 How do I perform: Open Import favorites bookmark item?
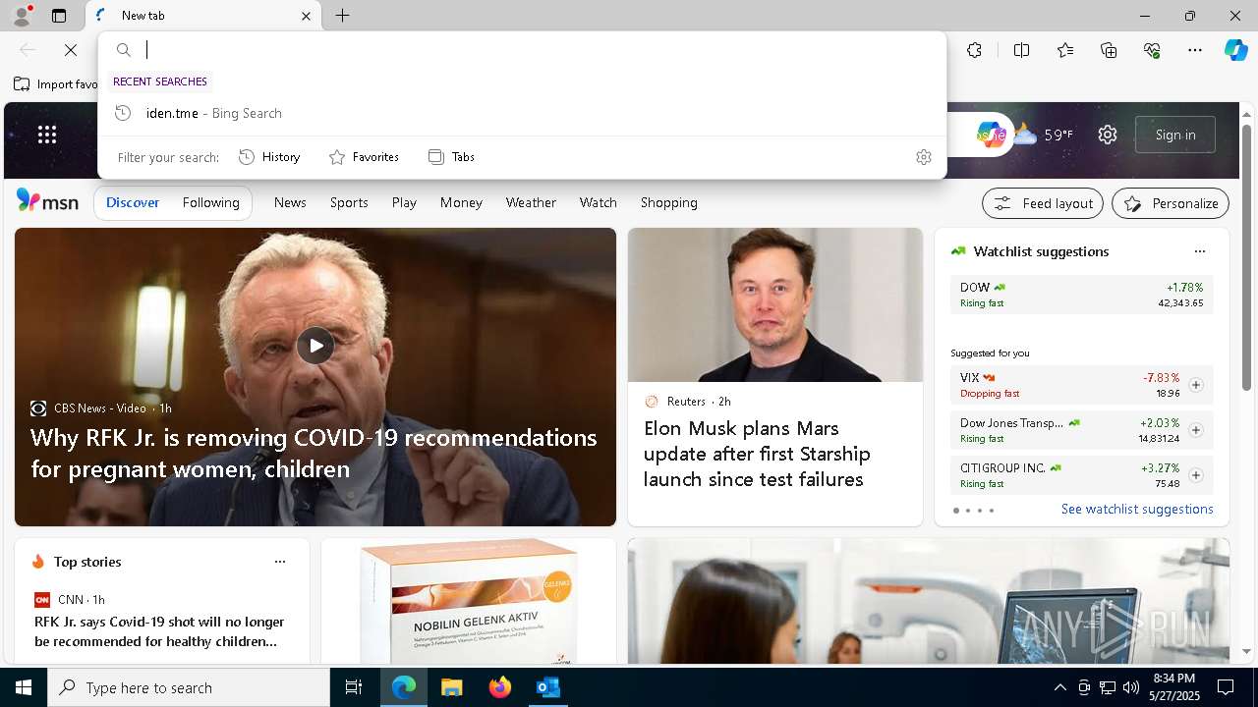pos(56,84)
